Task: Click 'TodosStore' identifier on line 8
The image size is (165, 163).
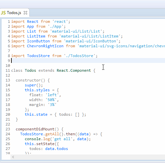Action: [x=38, y=56]
